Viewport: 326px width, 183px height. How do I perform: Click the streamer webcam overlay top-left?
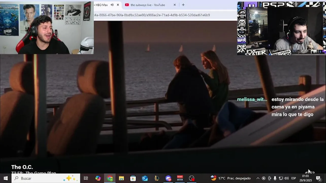pyautogui.click(x=47, y=27)
